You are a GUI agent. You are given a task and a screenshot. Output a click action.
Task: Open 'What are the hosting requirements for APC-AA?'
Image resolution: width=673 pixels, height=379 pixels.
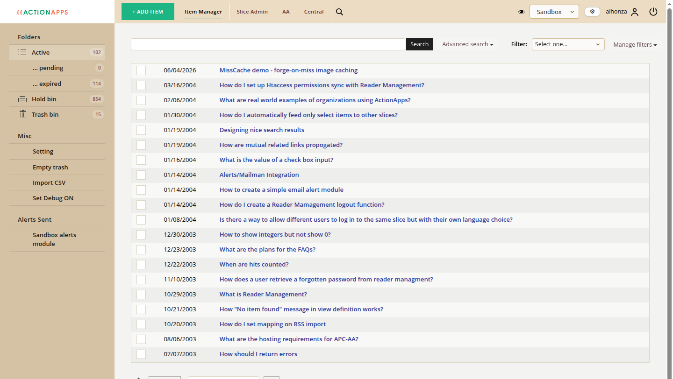289,339
